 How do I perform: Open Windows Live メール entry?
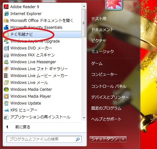(x=29, y=83)
